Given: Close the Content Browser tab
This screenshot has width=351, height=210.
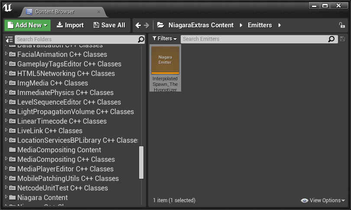Looking at the screenshot, I should pos(99,12).
